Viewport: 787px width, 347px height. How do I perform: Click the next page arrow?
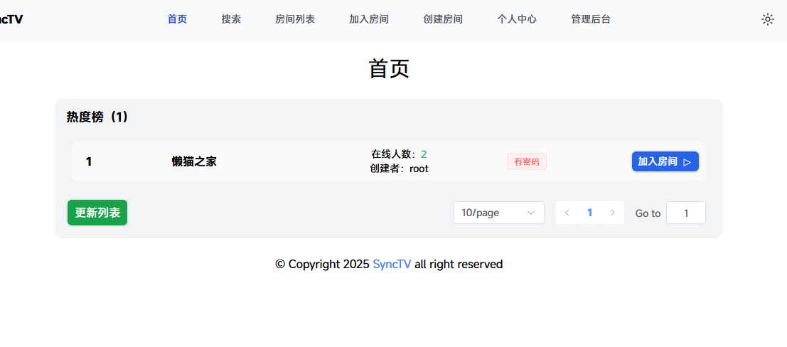[612, 213]
